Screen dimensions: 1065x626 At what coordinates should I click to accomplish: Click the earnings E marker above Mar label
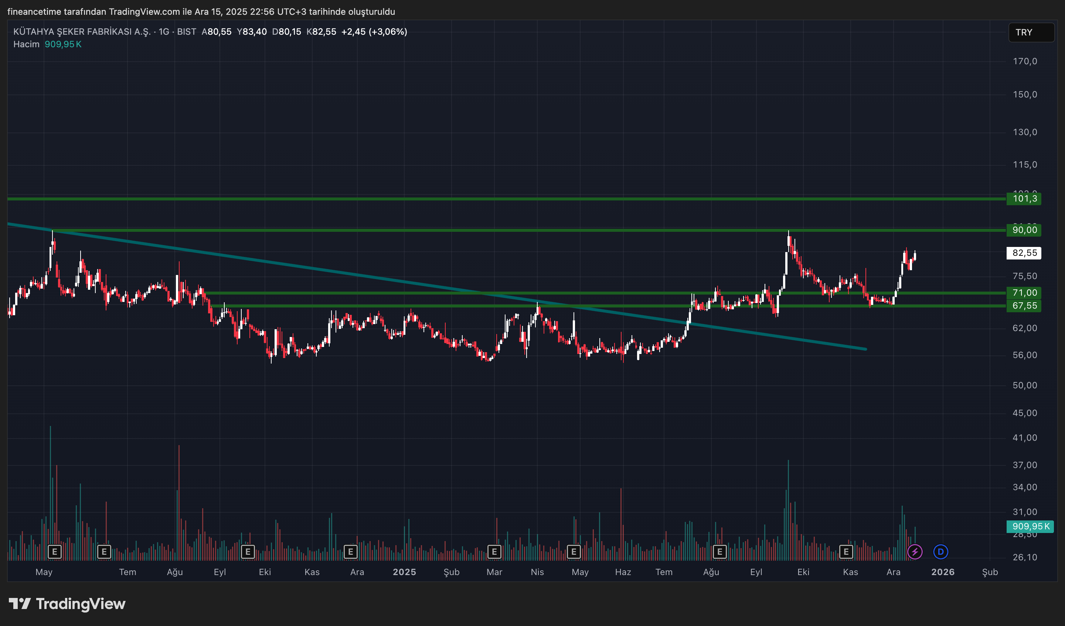494,552
